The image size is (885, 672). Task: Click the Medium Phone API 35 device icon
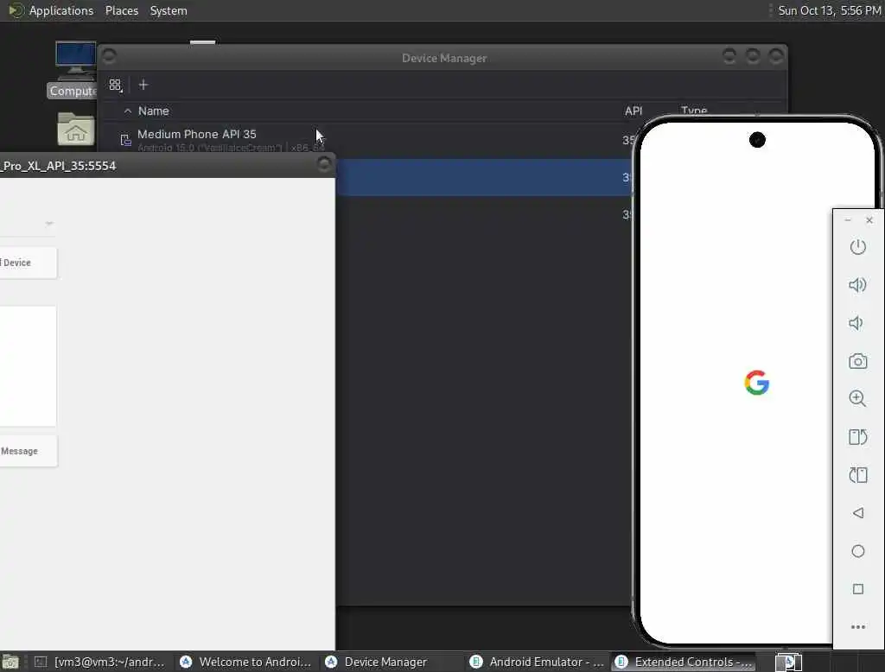coord(125,140)
